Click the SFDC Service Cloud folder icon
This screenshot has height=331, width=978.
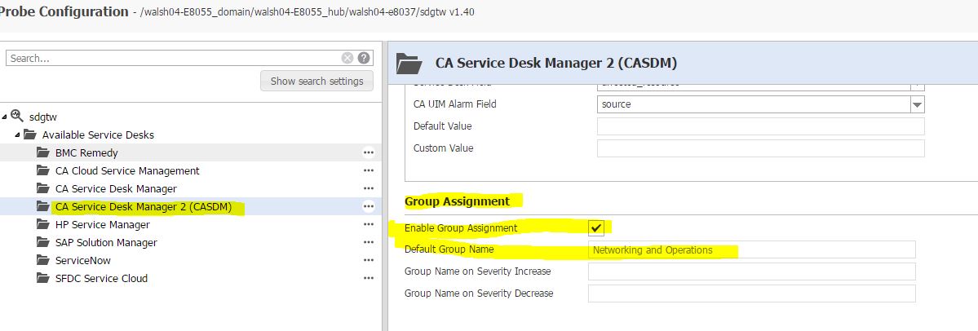tap(43, 278)
